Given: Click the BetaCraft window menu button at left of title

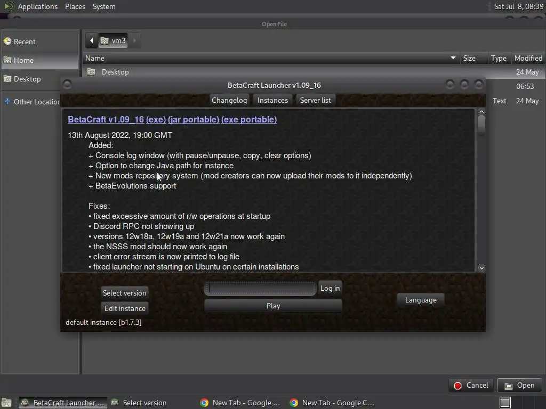Looking at the screenshot, I should point(67,85).
